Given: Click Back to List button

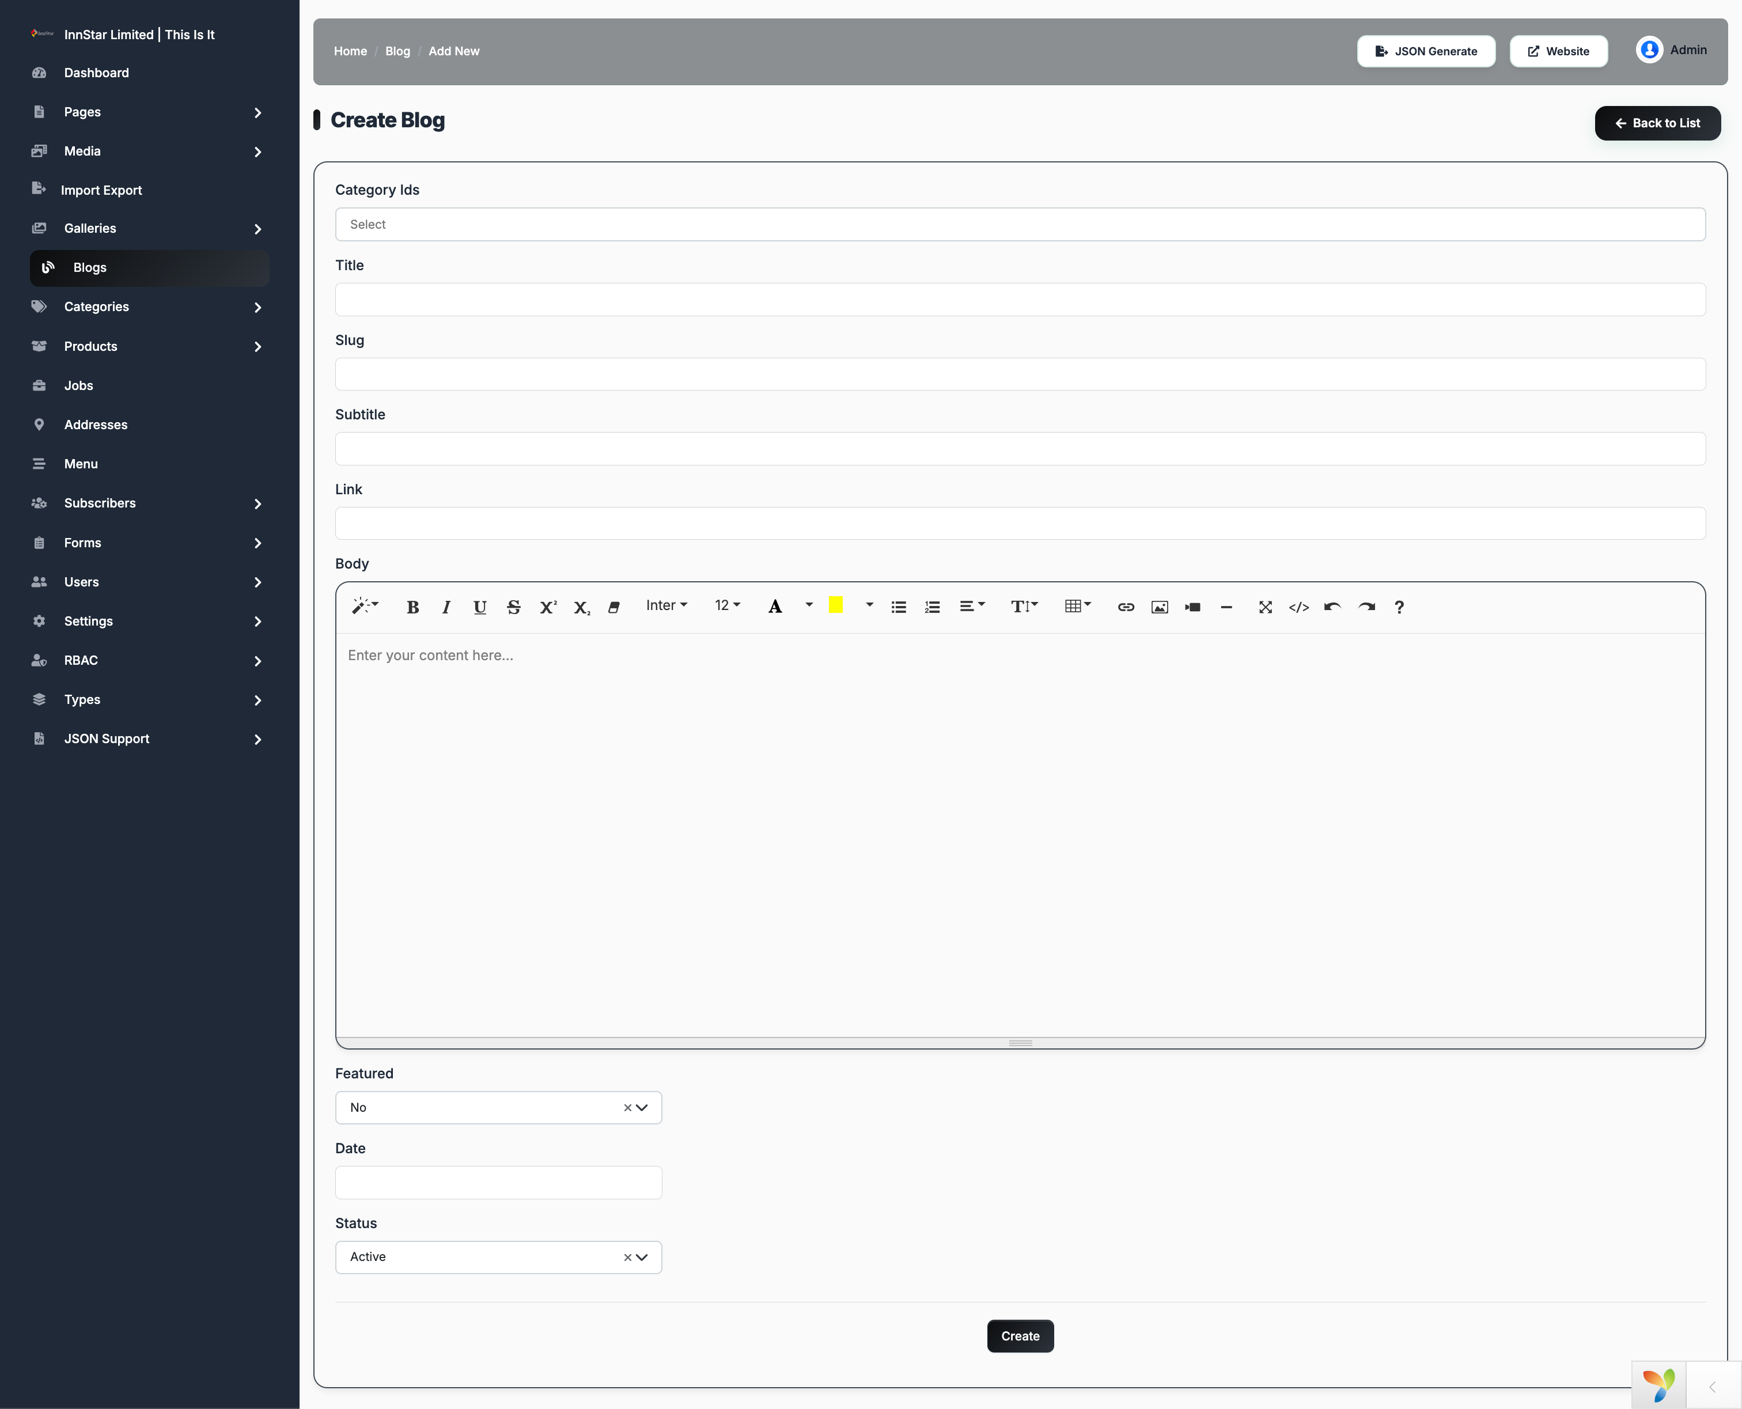Looking at the screenshot, I should [x=1657, y=123].
